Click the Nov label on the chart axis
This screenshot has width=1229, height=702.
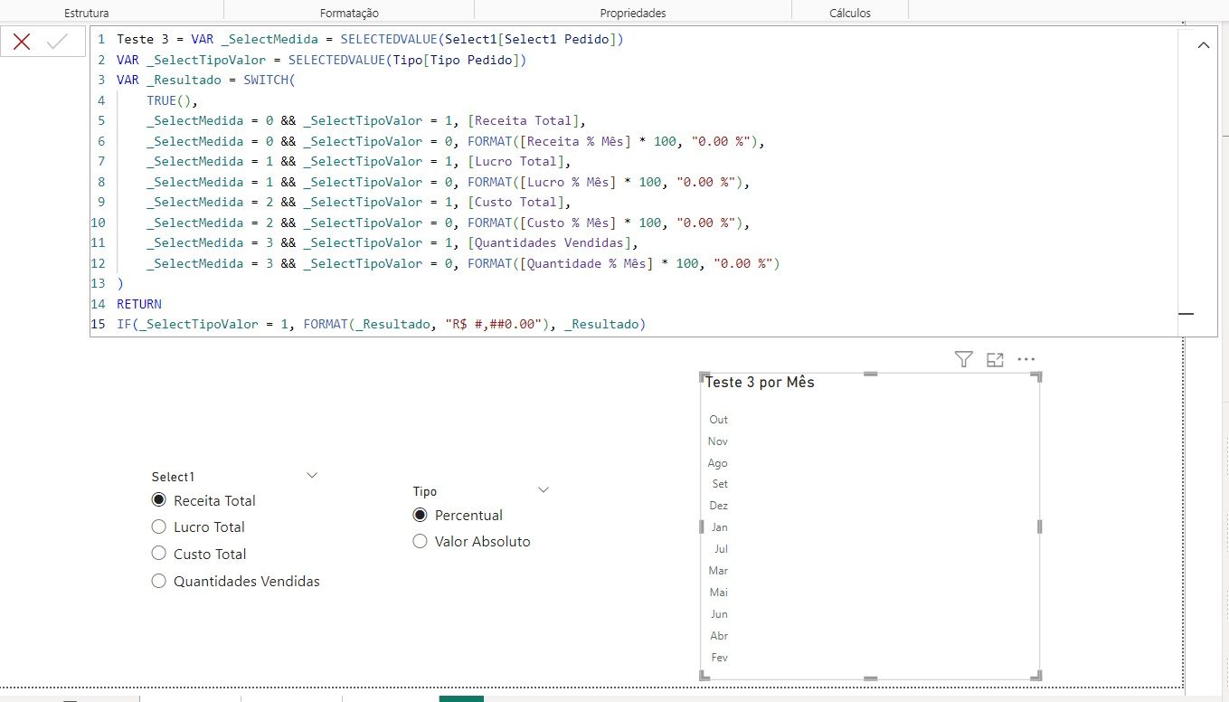[x=717, y=441]
